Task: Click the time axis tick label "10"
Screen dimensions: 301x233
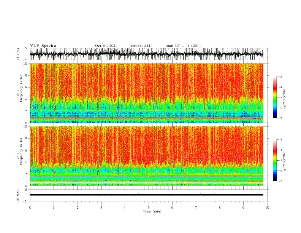Action: [267, 207]
